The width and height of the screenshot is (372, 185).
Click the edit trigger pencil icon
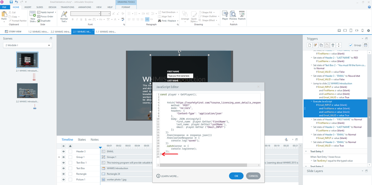click(315, 45)
